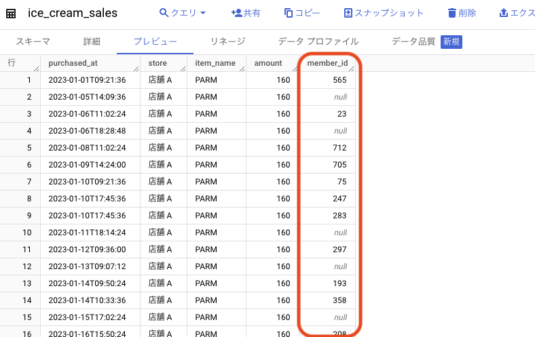
Task: Click the 新規 badge
Action: pos(451,42)
